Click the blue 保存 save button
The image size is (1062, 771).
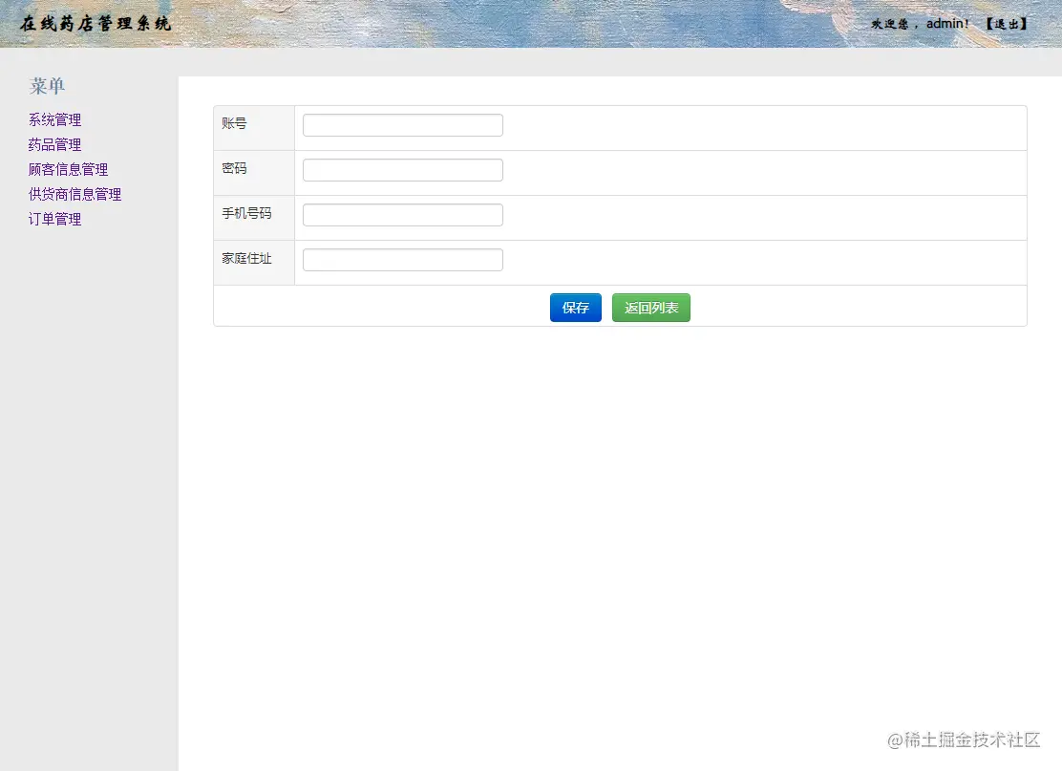click(x=575, y=307)
